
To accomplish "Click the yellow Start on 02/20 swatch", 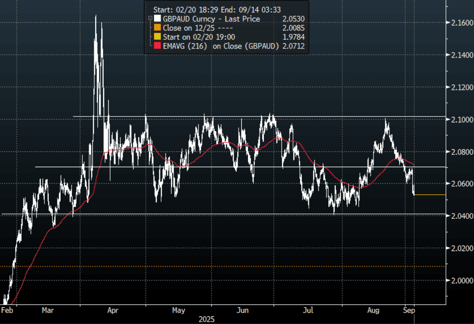I will (157, 37).
